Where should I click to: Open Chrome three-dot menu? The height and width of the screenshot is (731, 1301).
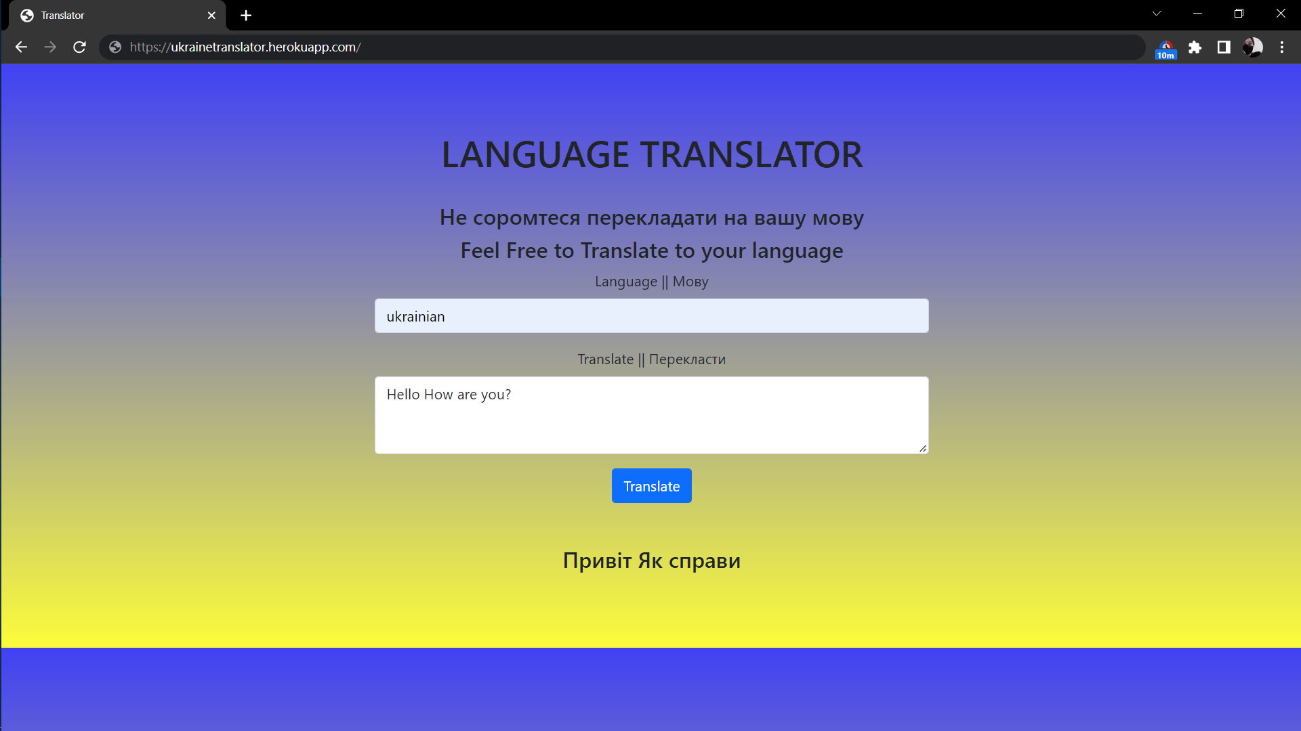(1281, 47)
